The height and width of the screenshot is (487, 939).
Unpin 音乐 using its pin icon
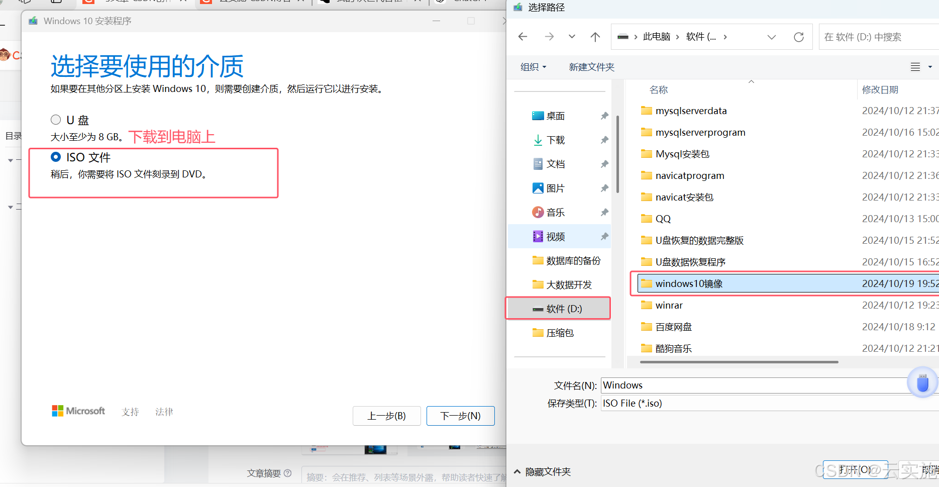point(604,212)
